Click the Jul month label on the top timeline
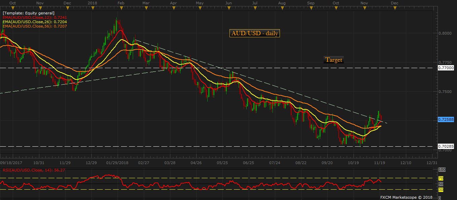 pos(255,3)
